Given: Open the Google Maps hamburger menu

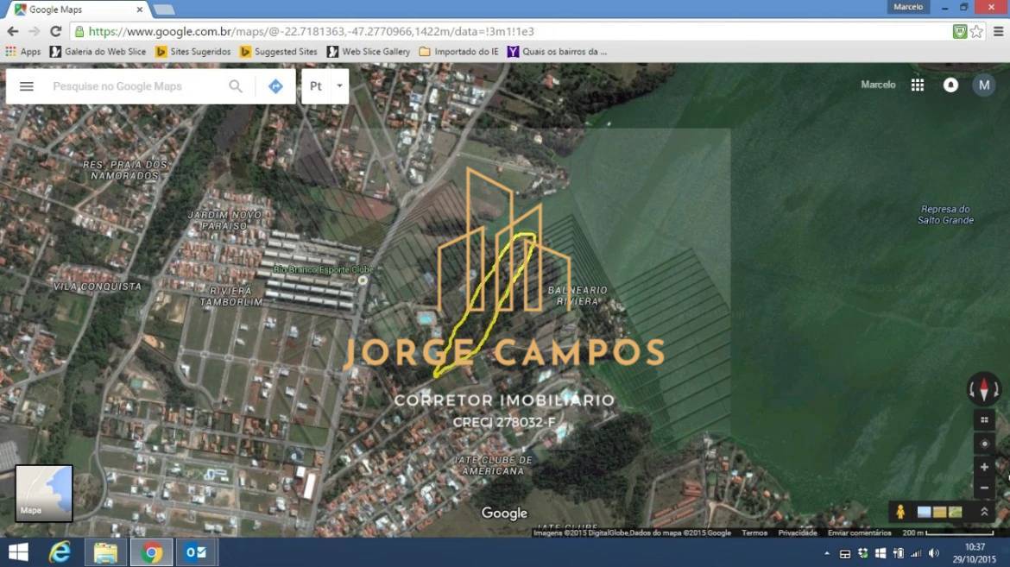Looking at the screenshot, I should point(27,86).
